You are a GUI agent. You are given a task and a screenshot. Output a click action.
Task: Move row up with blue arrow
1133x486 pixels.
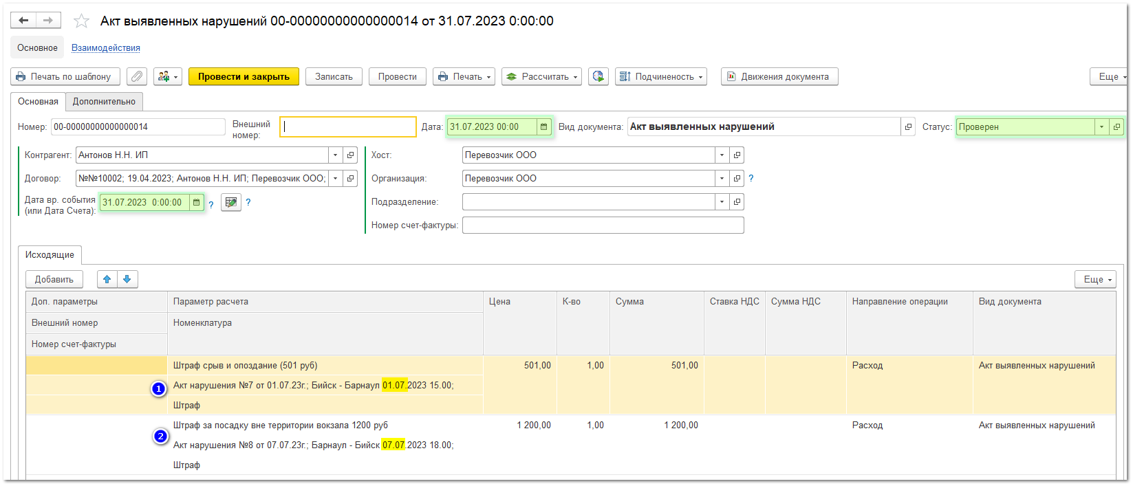[x=107, y=279]
